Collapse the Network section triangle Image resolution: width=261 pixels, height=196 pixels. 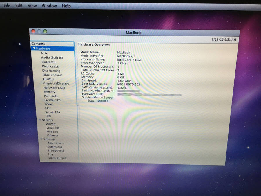39,120
